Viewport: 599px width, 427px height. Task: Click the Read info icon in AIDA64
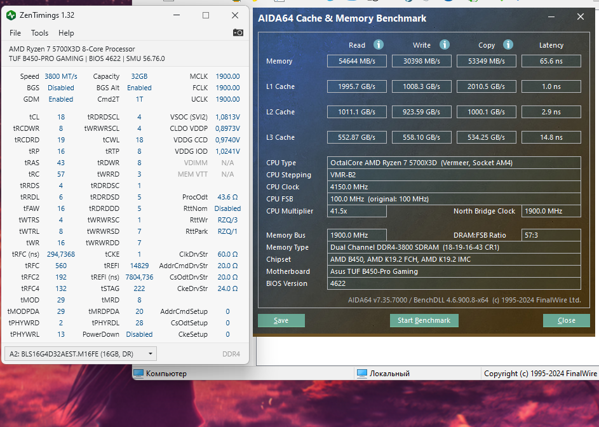pos(378,44)
